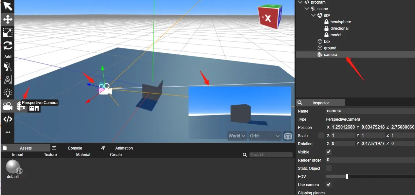
Task: Open the Orbit navigation dropdown
Action: [265, 136]
